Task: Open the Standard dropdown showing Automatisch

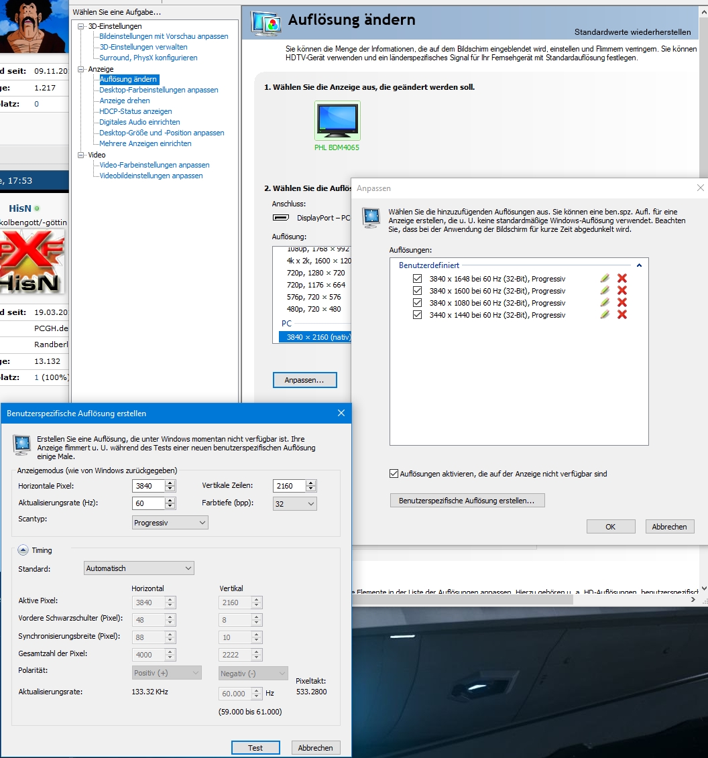Action: coord(138,568)
